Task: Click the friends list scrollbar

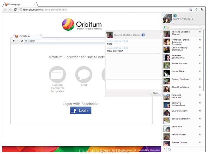Action: [x=203, y=60]
